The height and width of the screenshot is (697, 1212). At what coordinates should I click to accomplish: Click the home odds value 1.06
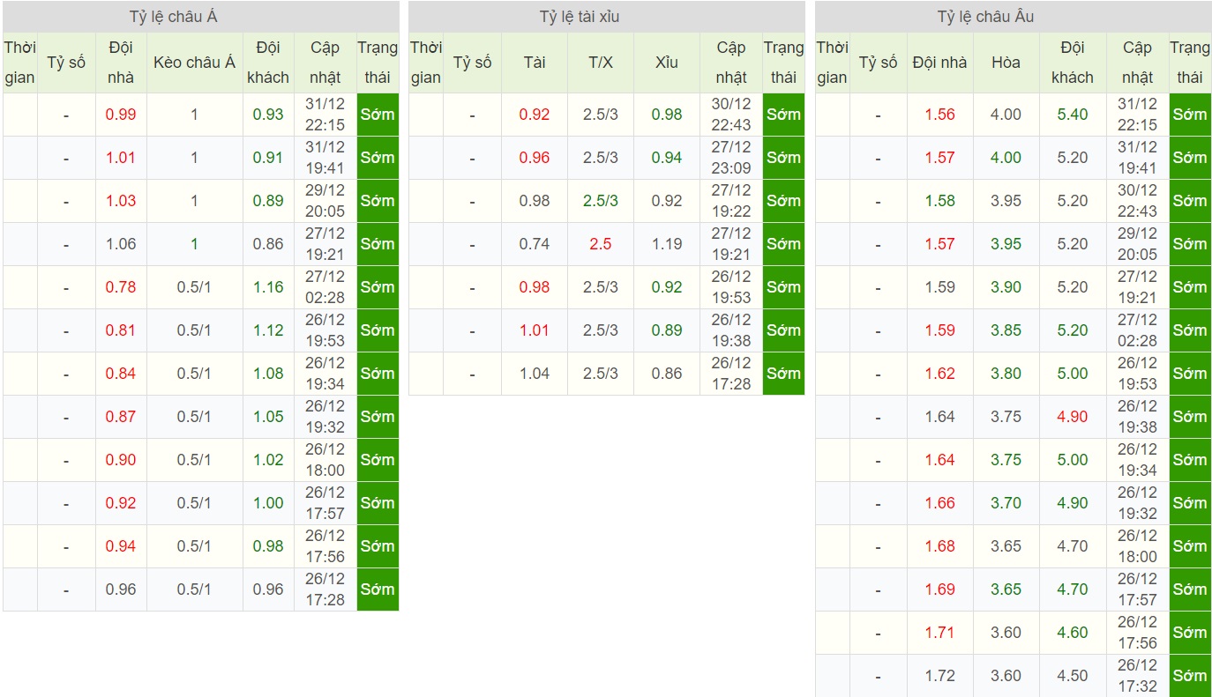click(121, 244)
